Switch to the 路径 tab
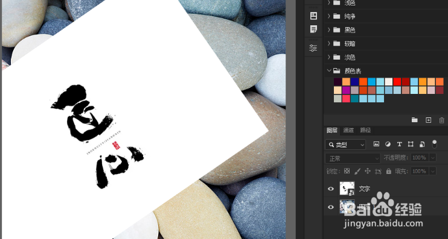The width and height of the screenshot is (448, 239). (x=365, y=131)
